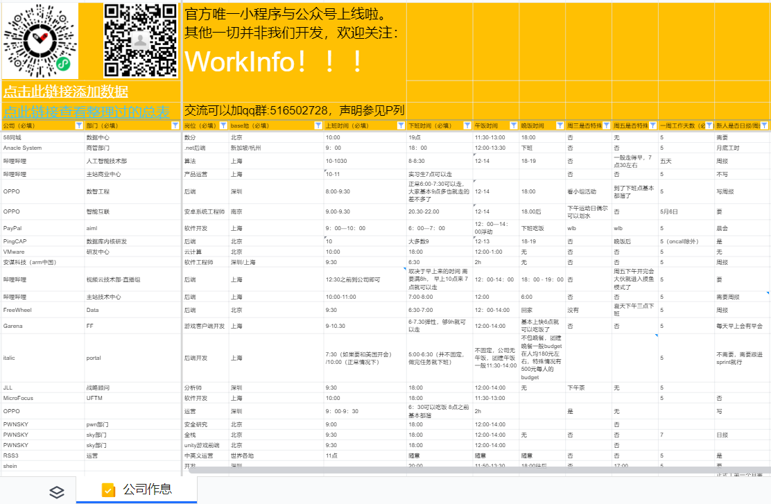Open the sheet layers list icon
This screenshot has width=771, height=504.
pyautogui.click(x=57, y=491)
